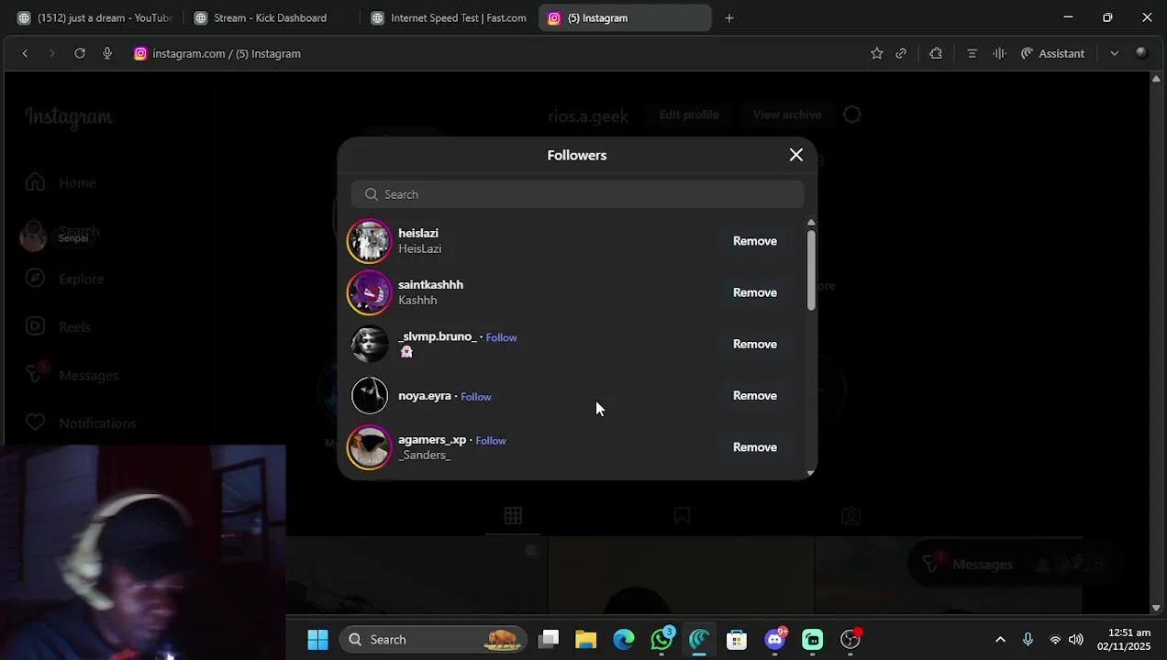Open a new browser tab
The height and width of the screenshot is (660, 1167).
[729, 17]
